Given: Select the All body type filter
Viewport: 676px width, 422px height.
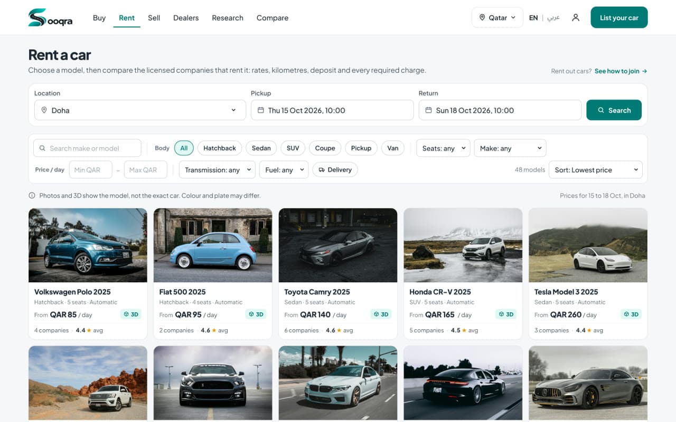Looking at the screenshot, I should click(x=184, y=148).
